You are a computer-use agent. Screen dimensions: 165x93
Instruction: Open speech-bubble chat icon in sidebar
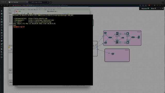pos(2,41)
